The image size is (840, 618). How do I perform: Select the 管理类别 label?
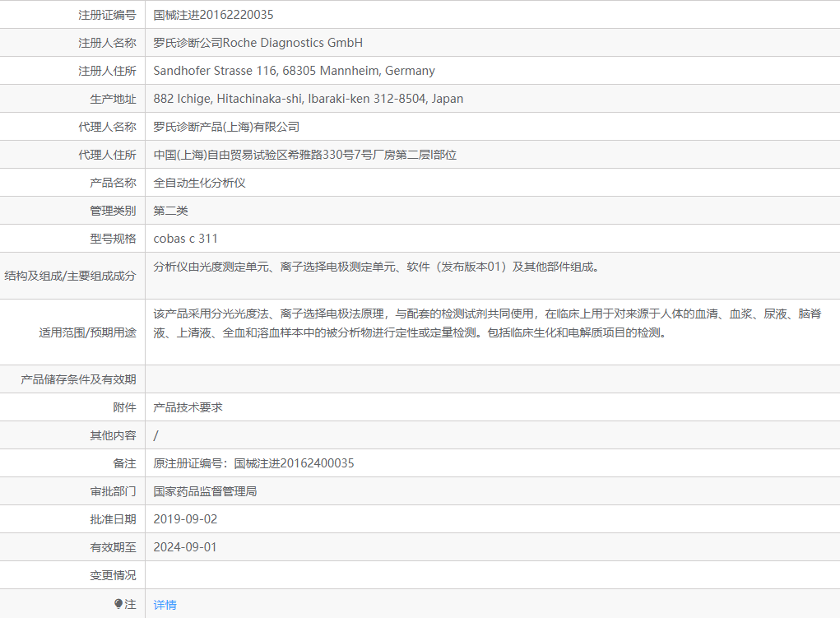pos(113,211)
